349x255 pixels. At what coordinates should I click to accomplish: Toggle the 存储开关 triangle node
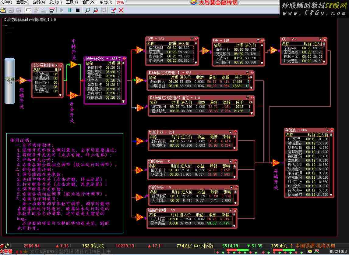click(276, 163)
